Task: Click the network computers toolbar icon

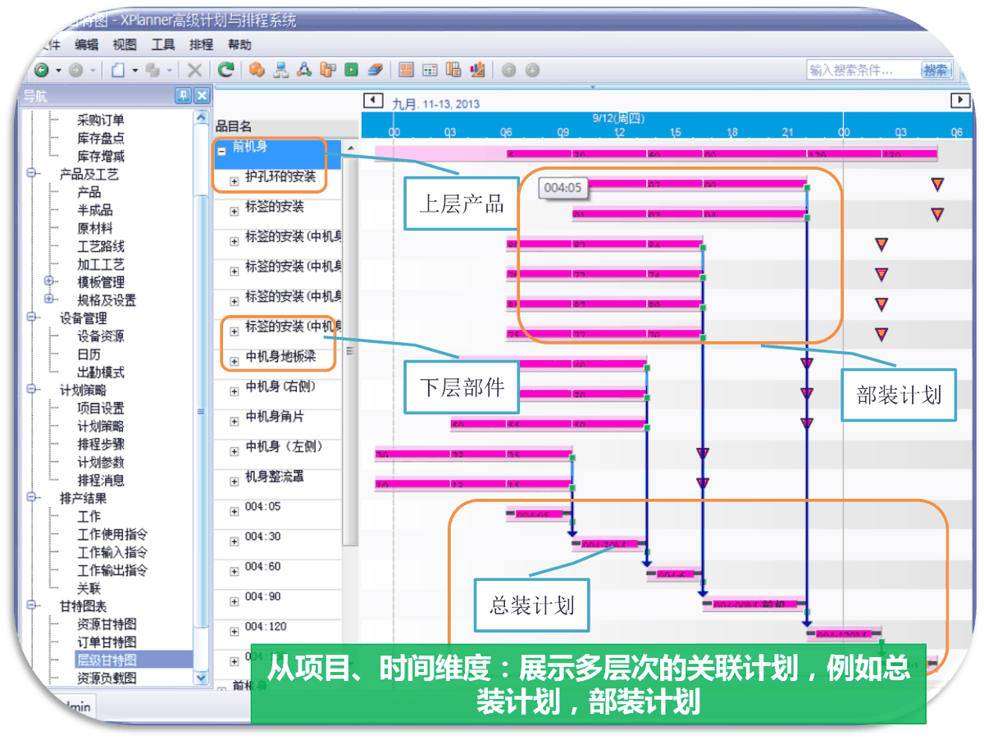Action: [x=280, y=71]
